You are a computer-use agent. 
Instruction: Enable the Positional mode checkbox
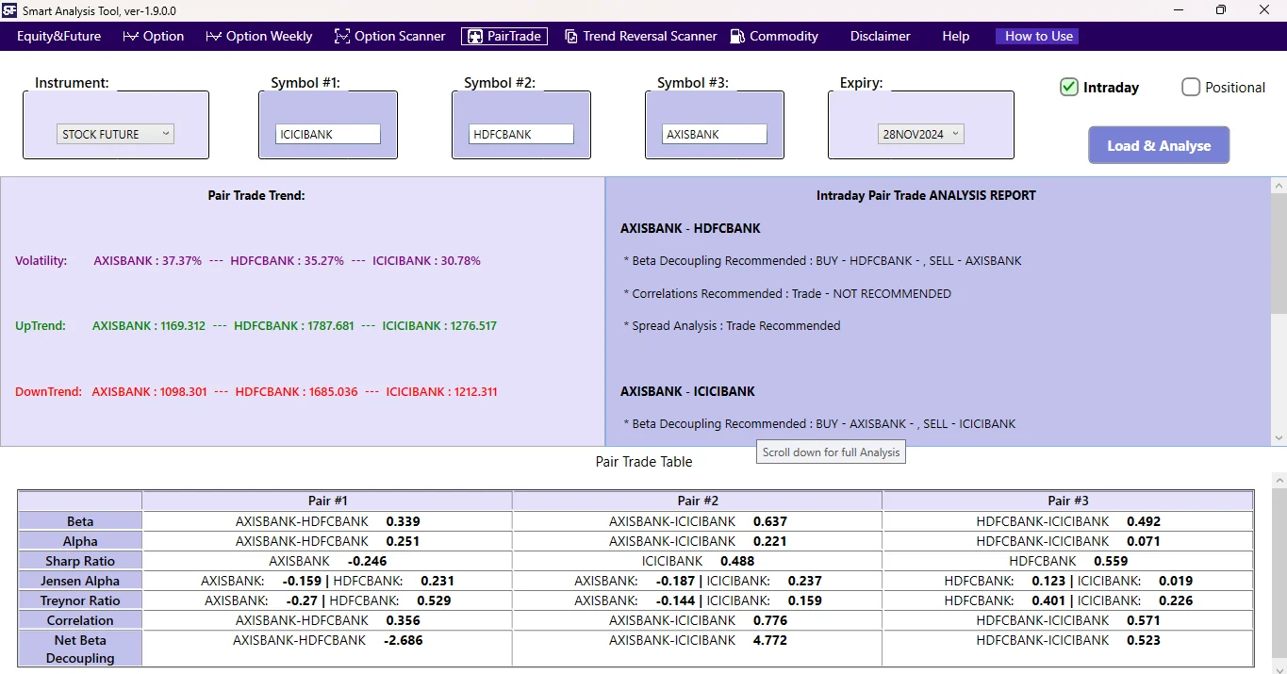[x=1191, y=87]
